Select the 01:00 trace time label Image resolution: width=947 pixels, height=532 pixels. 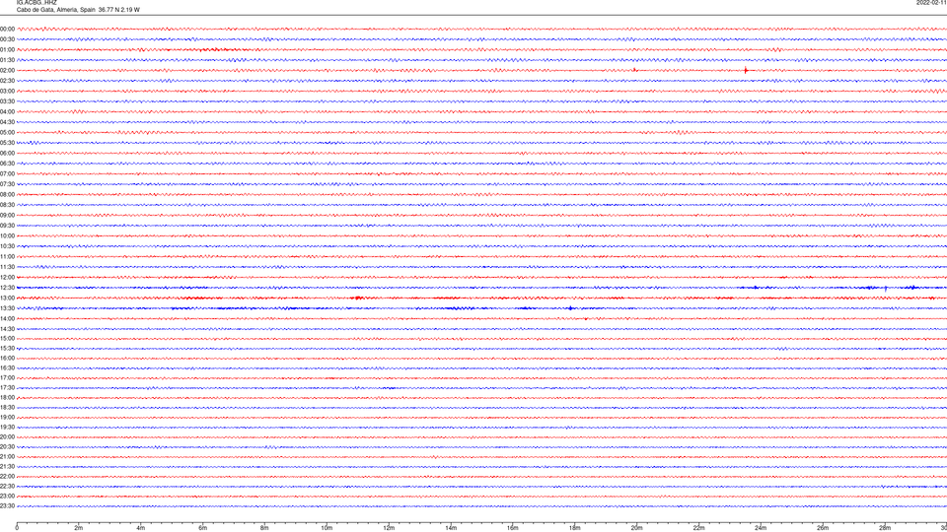pyautogui.click(x=7, y=50)
